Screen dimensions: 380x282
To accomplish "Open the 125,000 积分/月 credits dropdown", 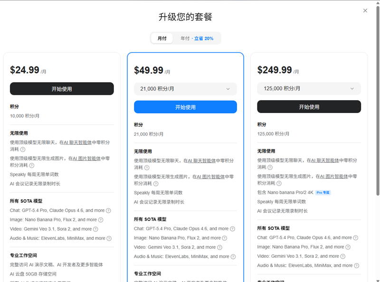I will coord(309,88).
